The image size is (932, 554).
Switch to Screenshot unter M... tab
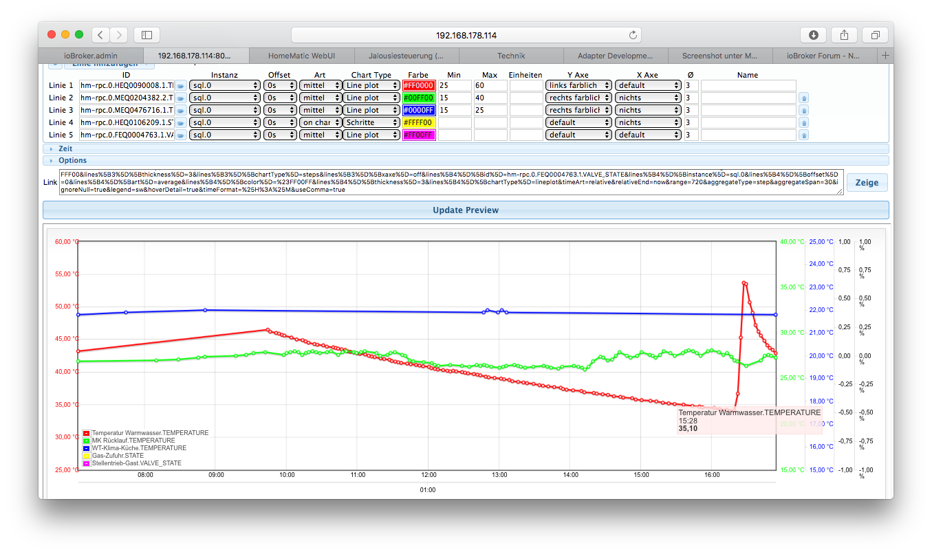pos(721,56)
